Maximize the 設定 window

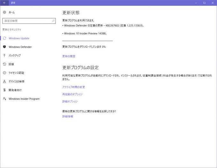[204, 3]
